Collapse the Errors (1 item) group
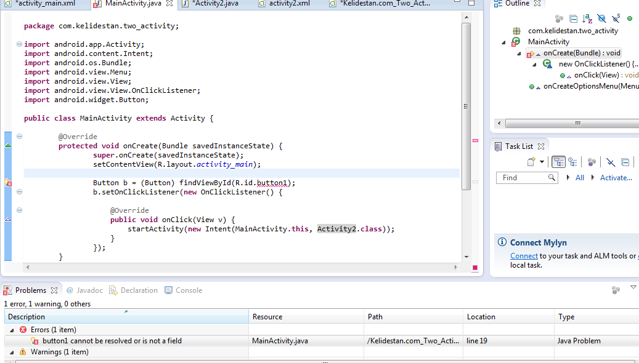The height and width of the screenshot is (363, 639). pos(12,330)
